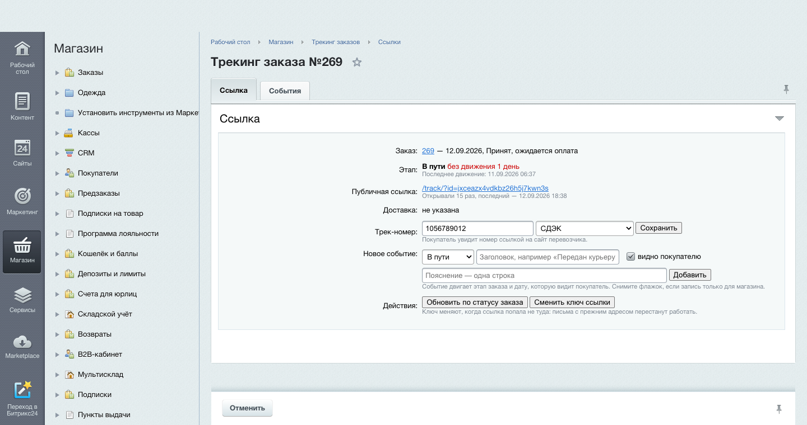Click the Сохранить button

point(658,228)
